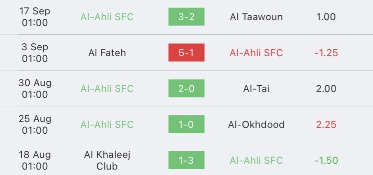
Task: Select the green -1.50 handicap value
Action: (x=326, y=160)
